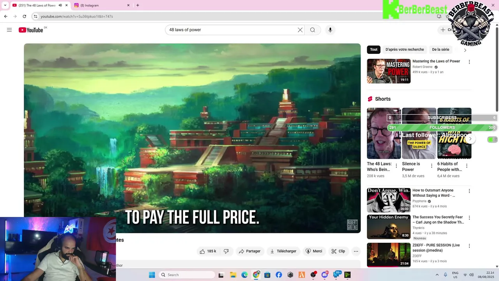Image resolution: width=499 pixels, height=281 pixels.
Task: Open the Psyphoria channel link
Action: (x=419, y=201)
